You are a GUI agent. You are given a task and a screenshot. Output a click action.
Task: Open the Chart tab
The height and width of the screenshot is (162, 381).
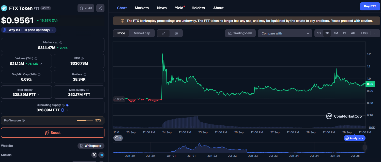point(122,8)
